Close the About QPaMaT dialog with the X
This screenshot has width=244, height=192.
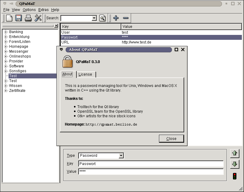pos(183,50)
